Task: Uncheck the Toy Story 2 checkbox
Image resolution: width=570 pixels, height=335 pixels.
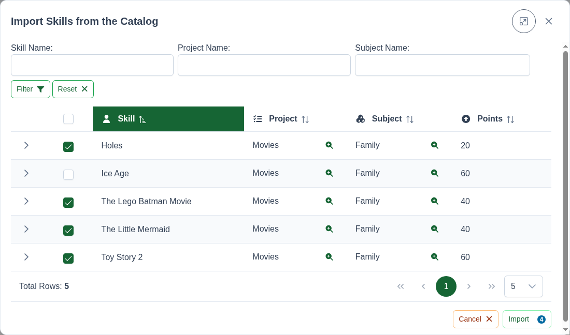Action: point(68,258)
